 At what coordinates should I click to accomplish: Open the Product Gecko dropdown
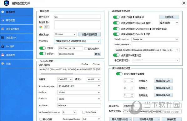(x=79, y=99)
